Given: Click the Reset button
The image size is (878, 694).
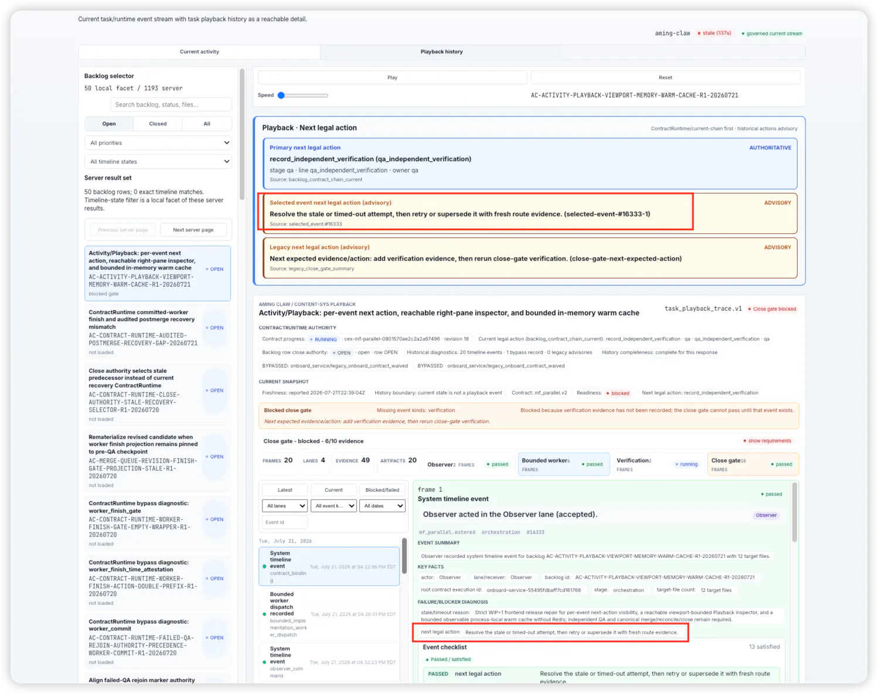Looking at the screenshot, I should 665,77.
